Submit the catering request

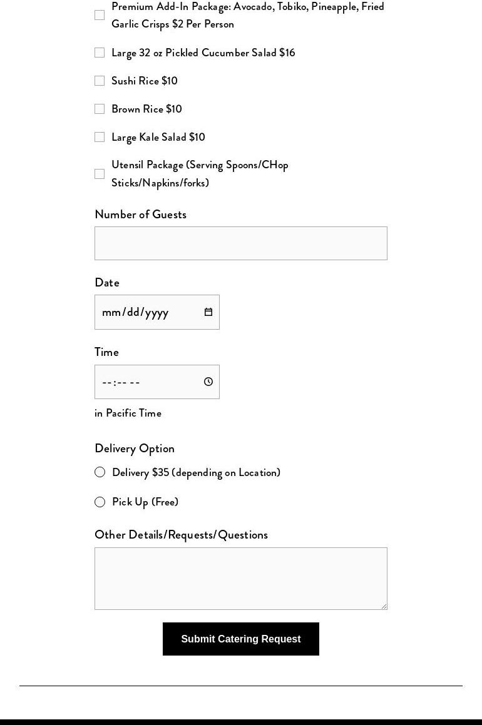[241, 639]
